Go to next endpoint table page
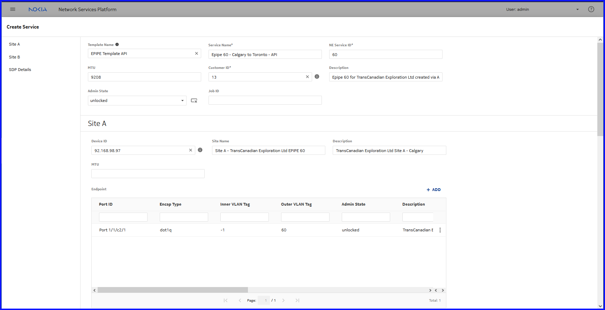Screen dimensions: 605x310 (x=283, y=300)
